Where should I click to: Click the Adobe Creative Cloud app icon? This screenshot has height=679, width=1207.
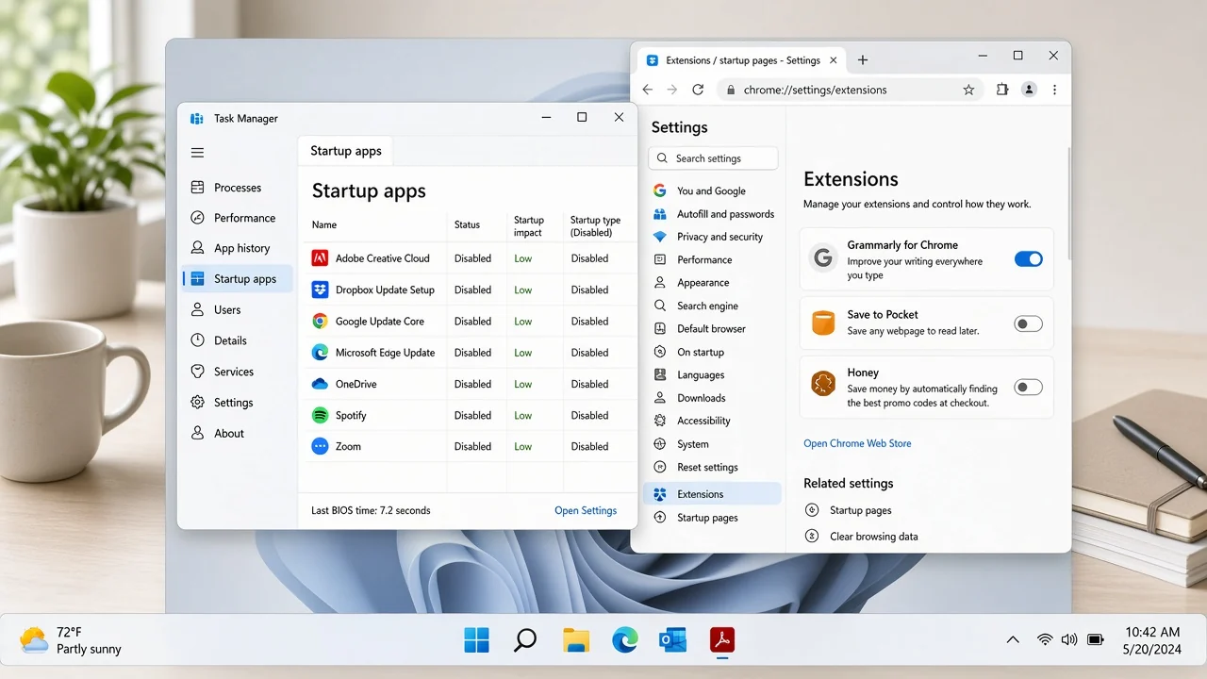pyautogui.click(x=320, y=258)
